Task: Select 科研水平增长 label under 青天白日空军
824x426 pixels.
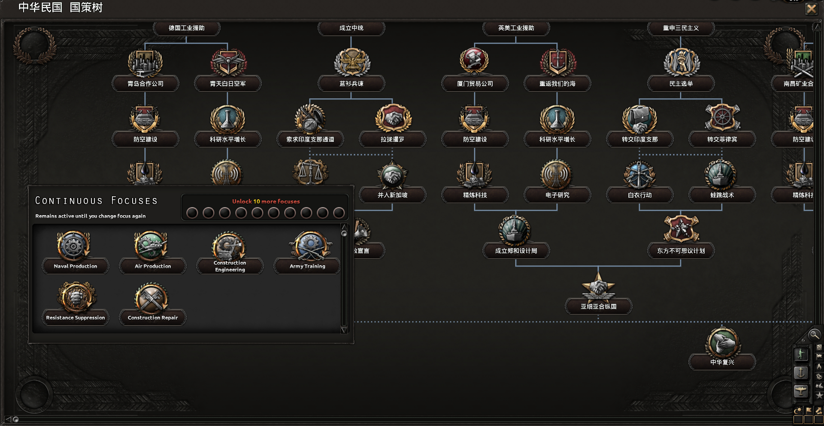Action: click(x=227, y=139)
